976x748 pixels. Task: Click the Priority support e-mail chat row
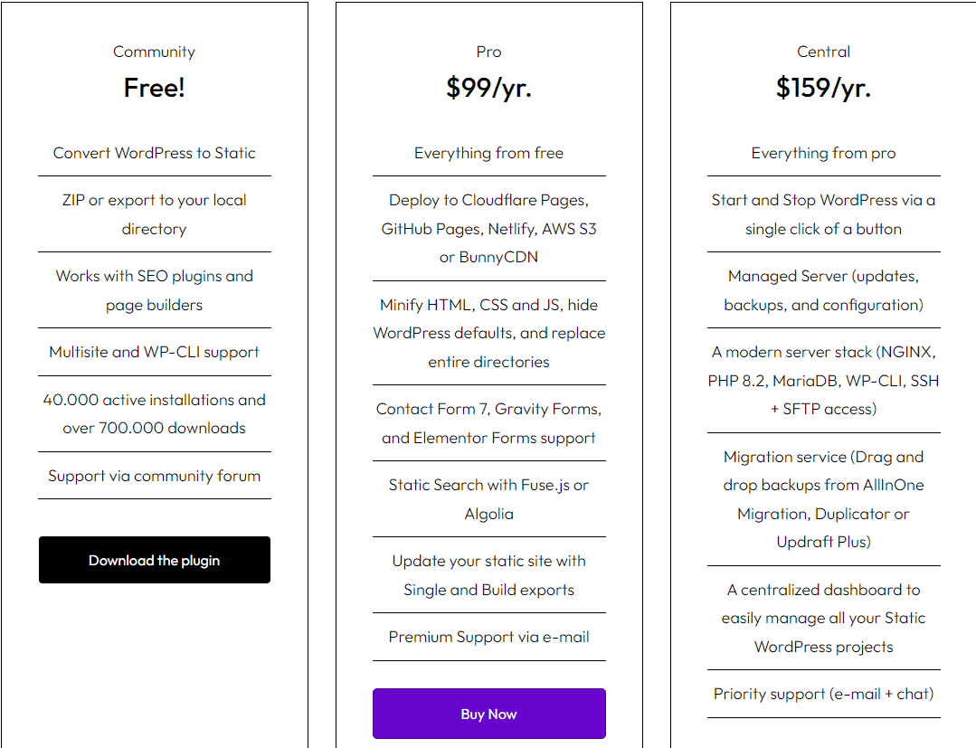[823, 694]
